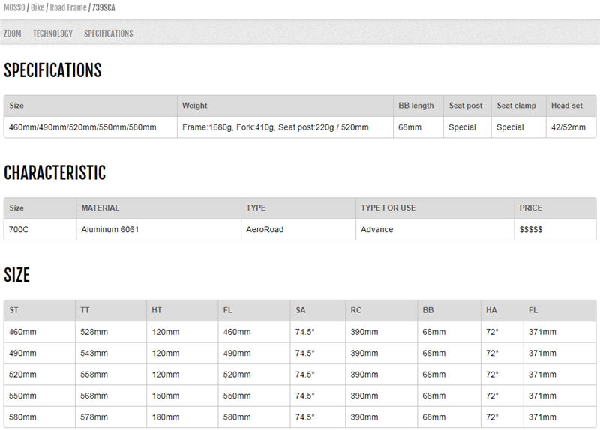
Task: Click the 578mm TT value
Action: tap(111, 417)
